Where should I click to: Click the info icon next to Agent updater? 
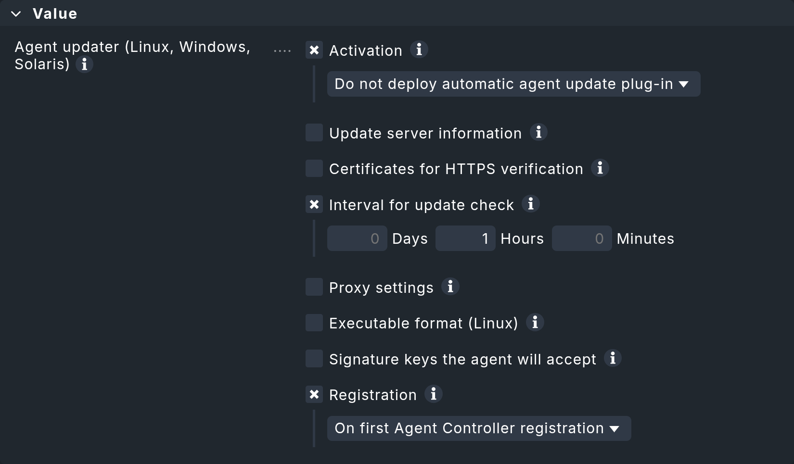pyautogui.click(x=85, y=64)
